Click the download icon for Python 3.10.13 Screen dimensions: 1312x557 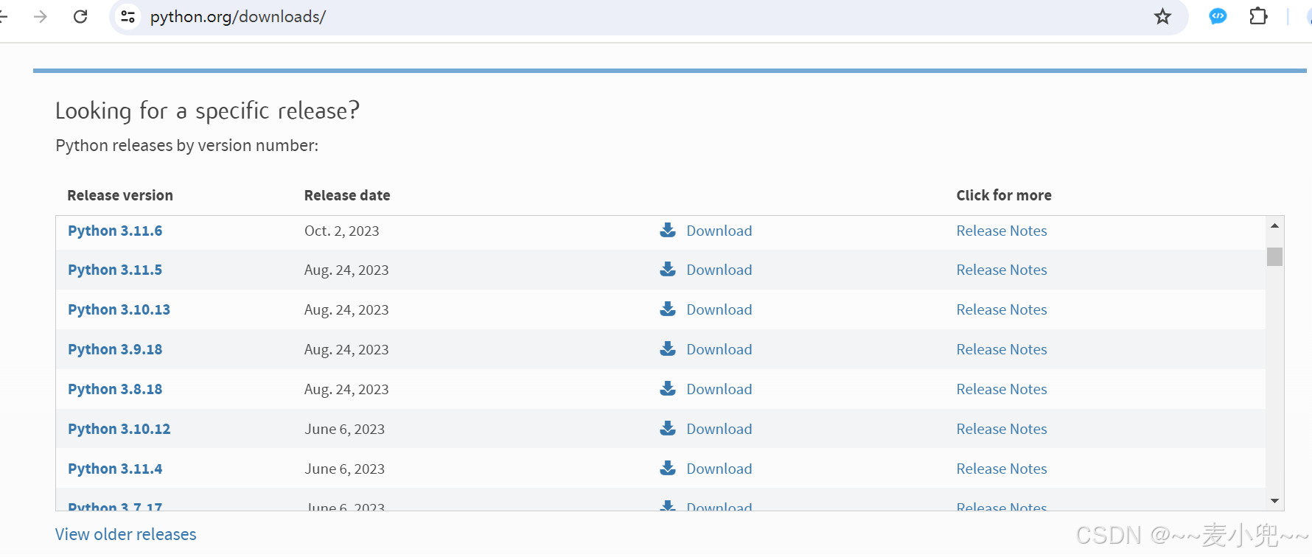tap(668, 309)
